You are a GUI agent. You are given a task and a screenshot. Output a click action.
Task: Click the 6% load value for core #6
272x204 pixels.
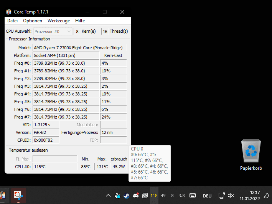pyautogui.click(x=114, y=109)
